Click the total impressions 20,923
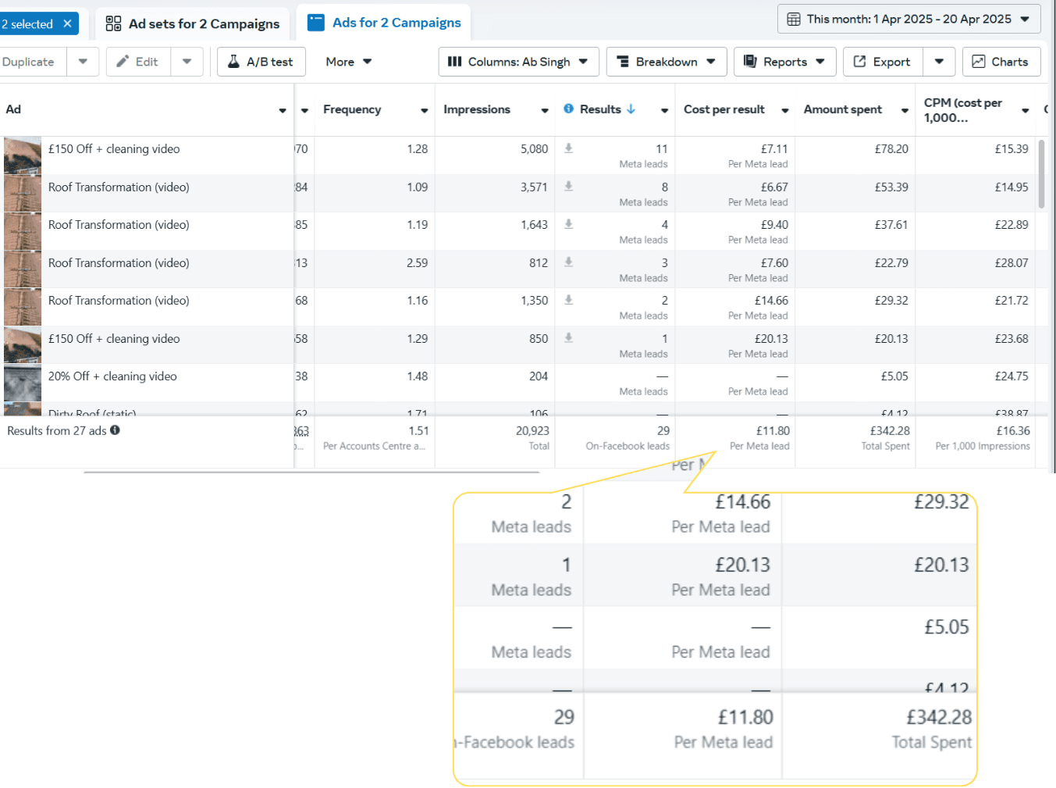Viewport: 1056px width, 788px height. click(532, 430)
